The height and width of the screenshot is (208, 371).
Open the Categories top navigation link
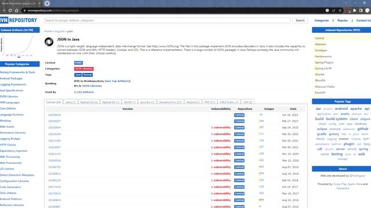(322, 21)
